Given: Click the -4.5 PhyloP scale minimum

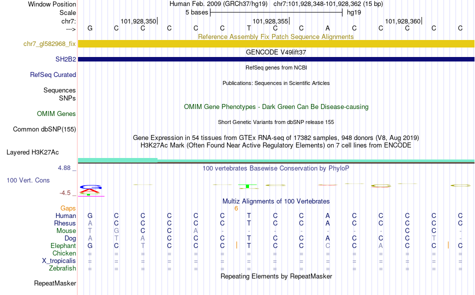Looking at the screenshot, I should coord(65,193).
